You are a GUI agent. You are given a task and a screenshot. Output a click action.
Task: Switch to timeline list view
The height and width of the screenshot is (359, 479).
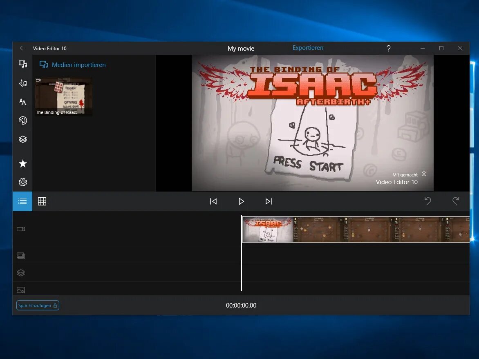tap(22, 201)
